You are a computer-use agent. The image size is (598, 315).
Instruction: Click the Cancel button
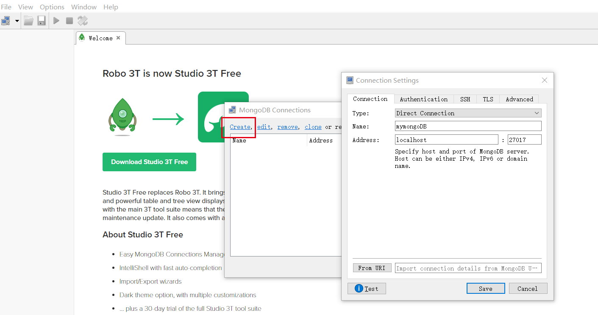click(x=528, y=289)
